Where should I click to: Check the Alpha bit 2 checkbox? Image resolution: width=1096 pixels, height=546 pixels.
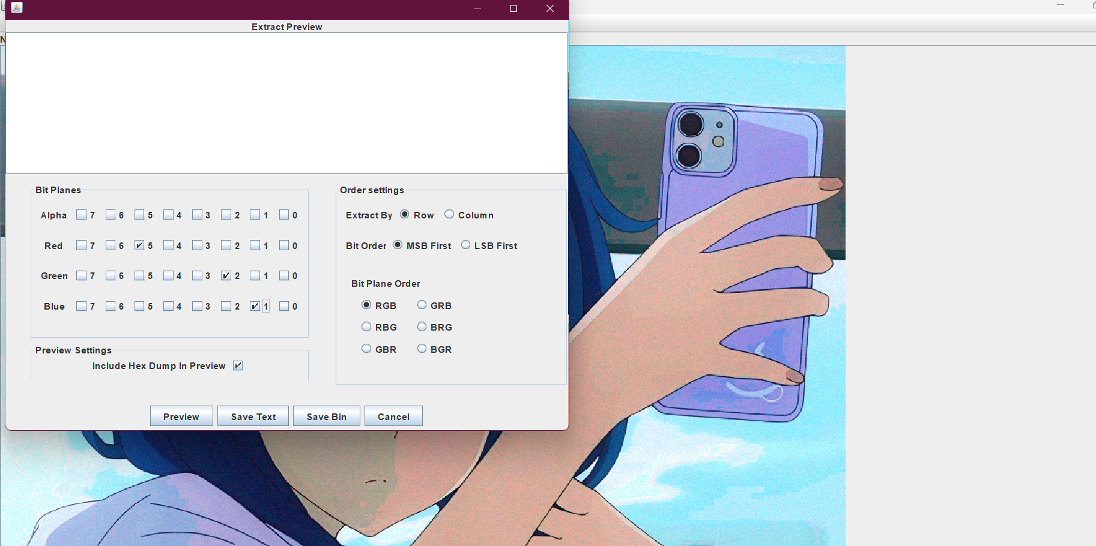(x=226, y=215)
